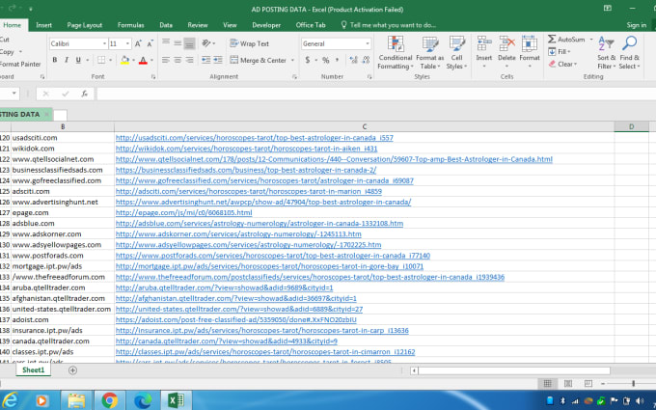Select Top Align
This screenshot has width=656, height=410.
(x=166, y=43)
